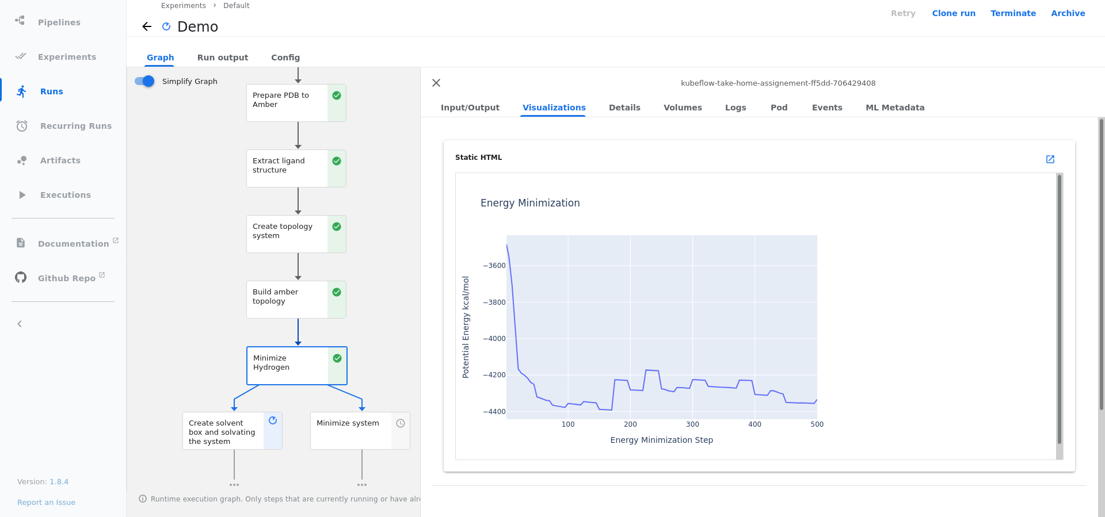Click the Static HTML heading
Screen dimensions: 1105x517
(x=478, y=157)
